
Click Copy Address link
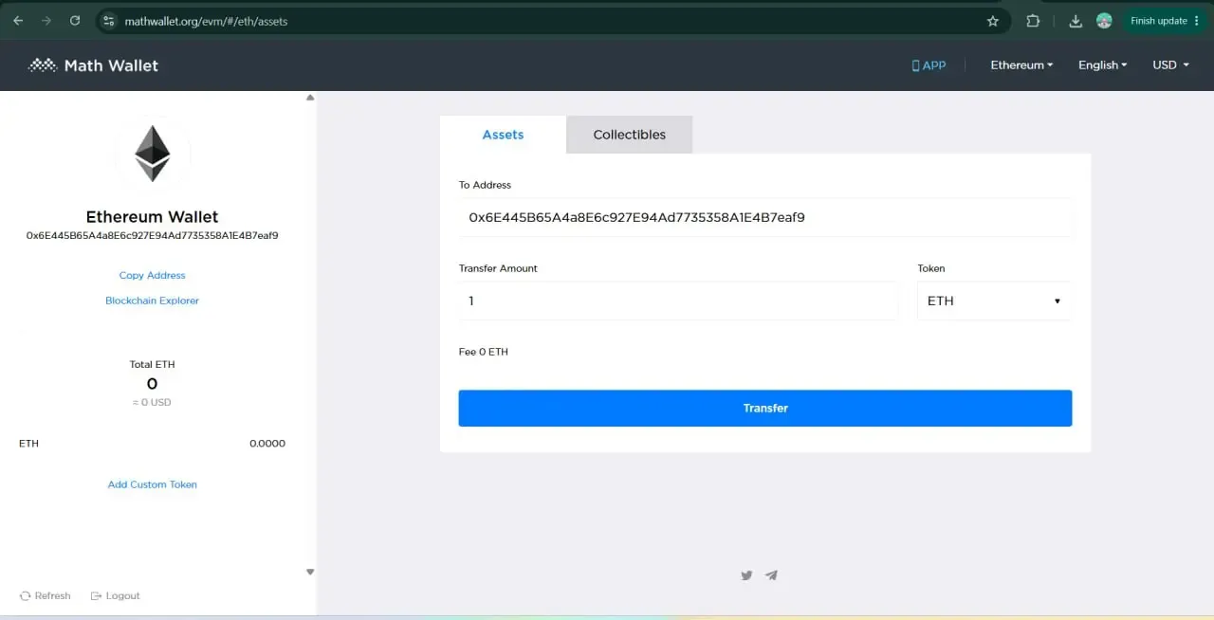[153, 275]
